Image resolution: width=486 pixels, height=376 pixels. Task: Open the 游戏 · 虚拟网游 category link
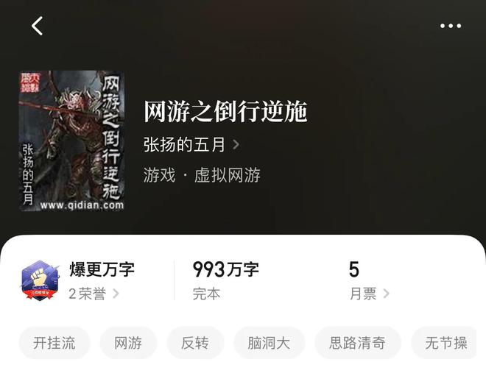202,175
